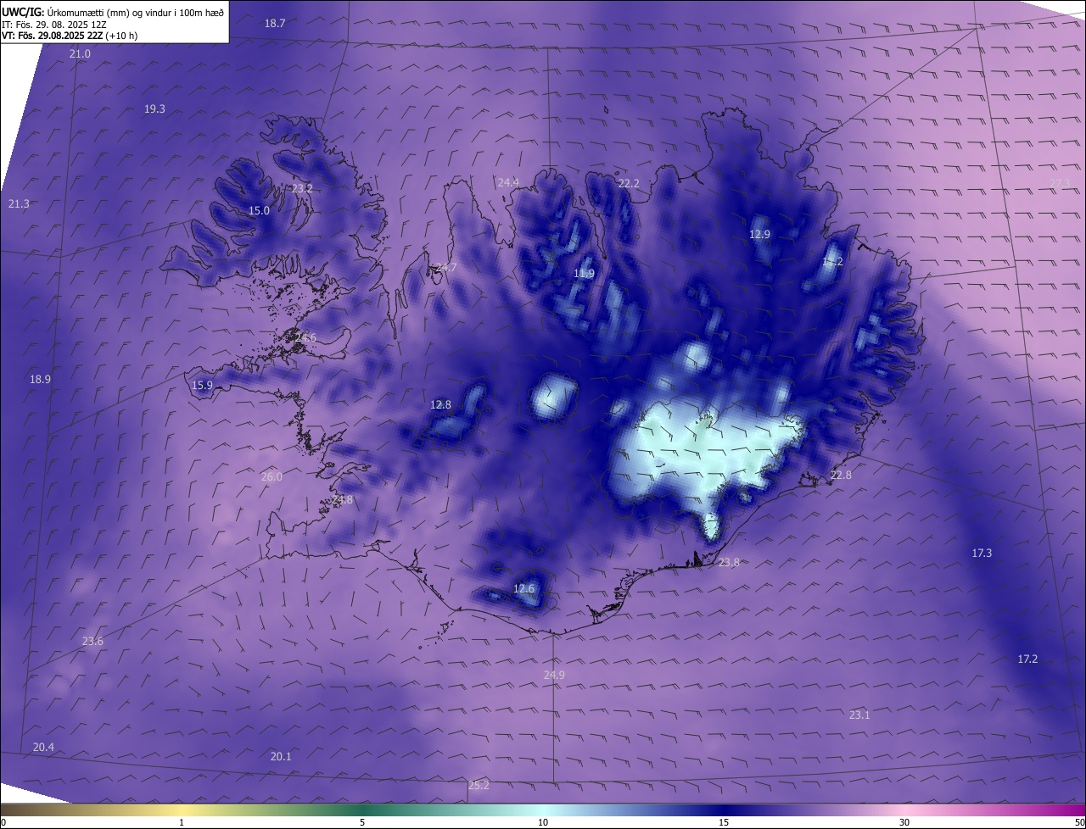The image size is (1086, 829).
Task: Click the 23.8 value label
Action: click(x=729, y=563)
